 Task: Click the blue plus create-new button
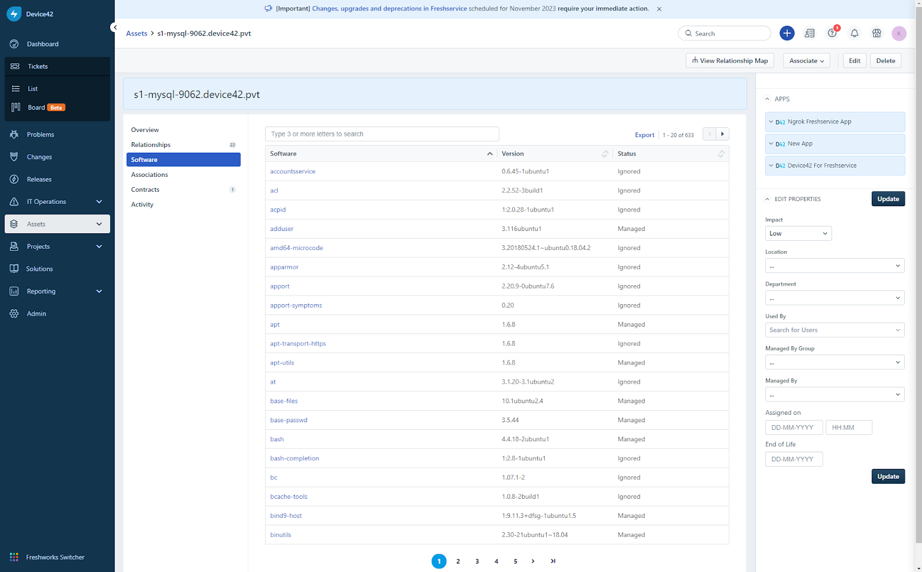[x=787, y=33]
